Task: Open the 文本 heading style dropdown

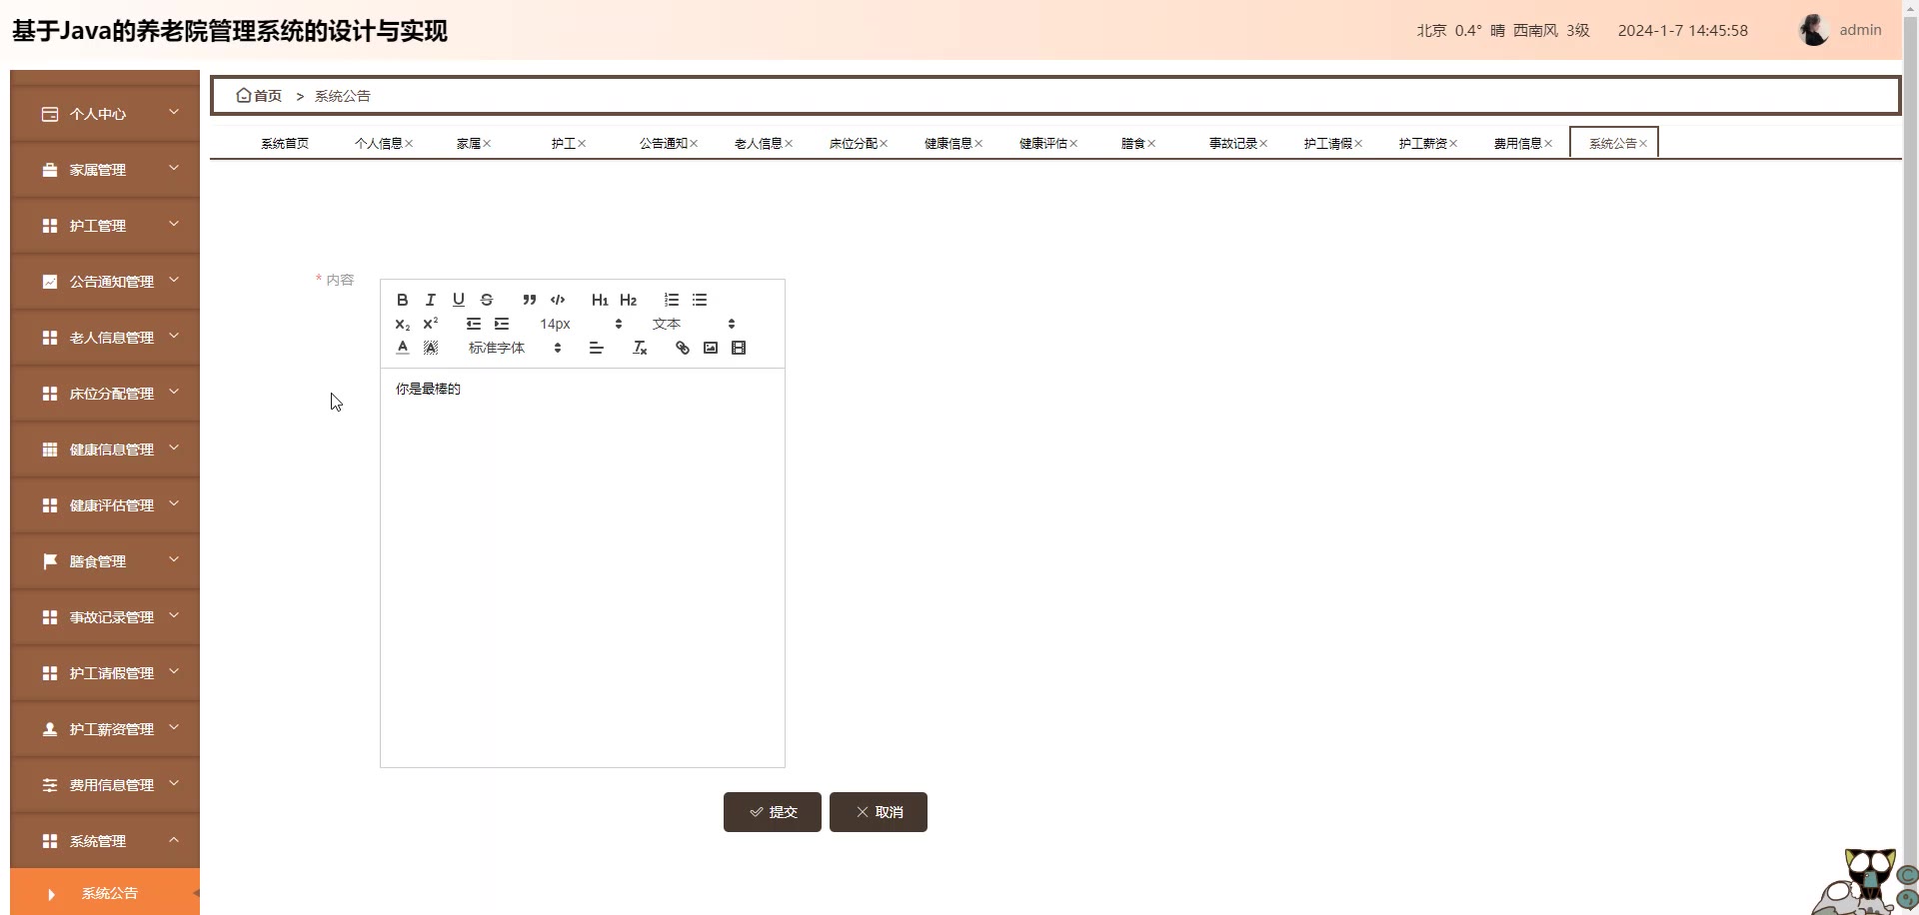Action: (x=694, y=324)
